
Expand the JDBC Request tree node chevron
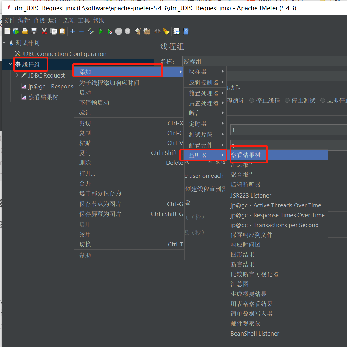pos(17,75)
